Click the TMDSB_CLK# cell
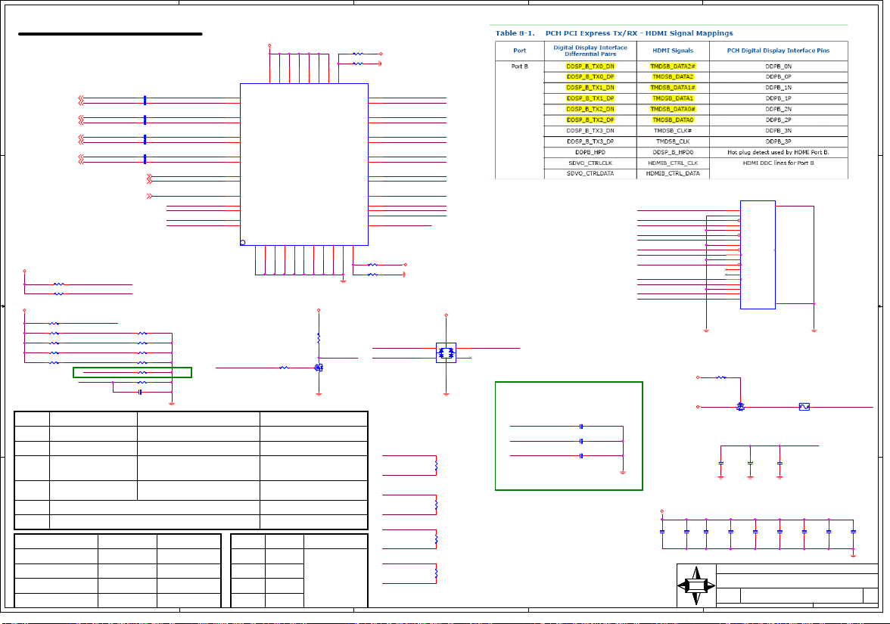The height and width of the screenshot is (624, 890). click(673, 130)
